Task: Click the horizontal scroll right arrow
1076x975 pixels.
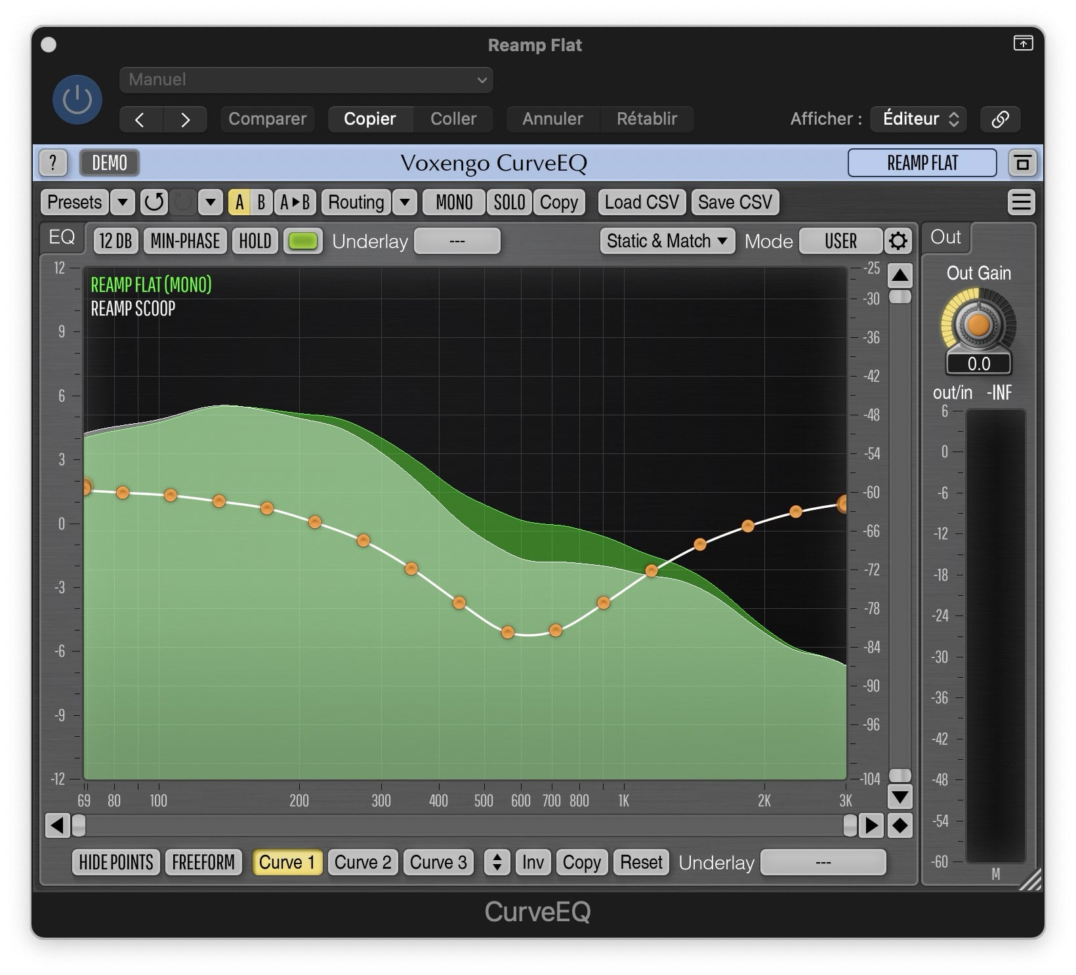Action: click(x=871, y=825)
